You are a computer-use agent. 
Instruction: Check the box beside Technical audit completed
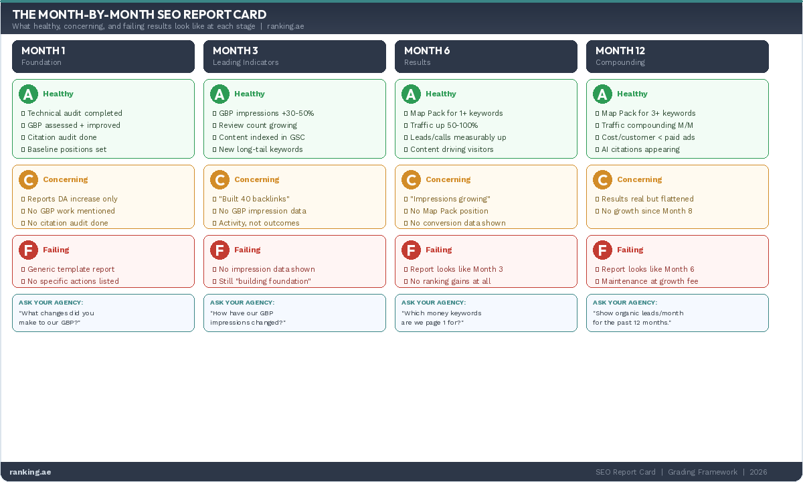(23, 114)
